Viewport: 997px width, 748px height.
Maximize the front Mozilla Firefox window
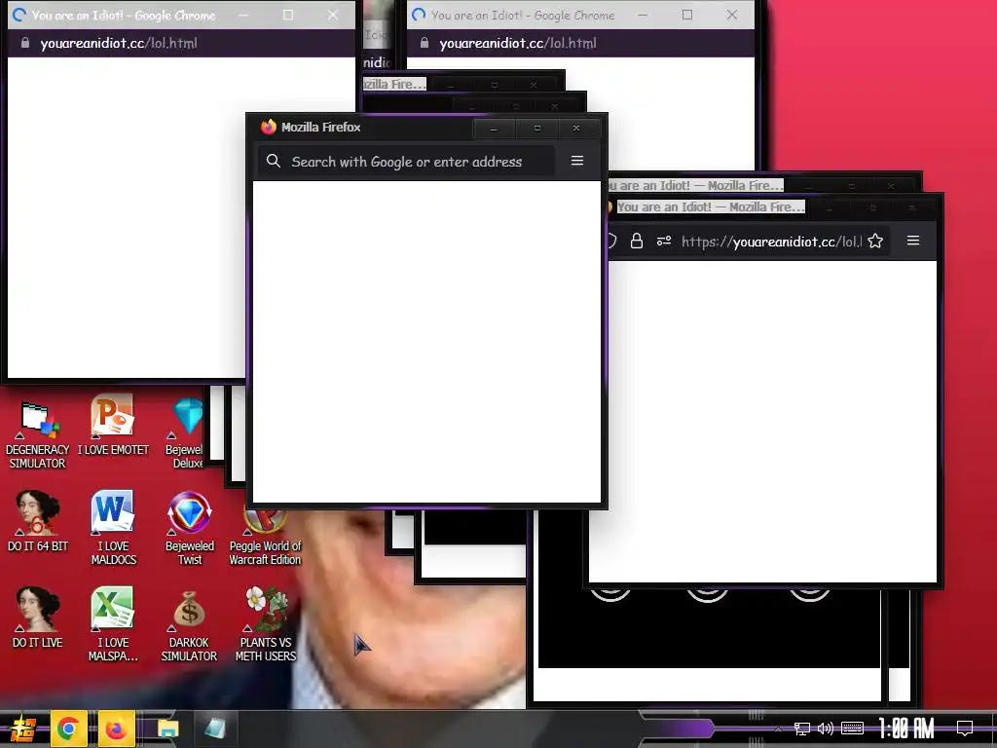(537, 128)
